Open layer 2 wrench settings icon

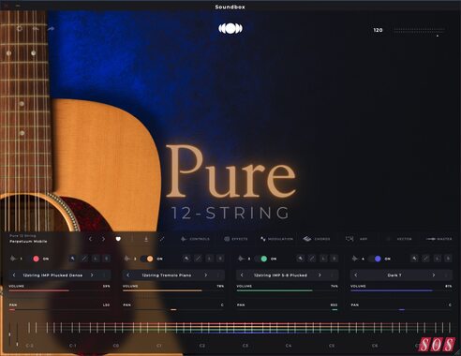coord(186,259)
